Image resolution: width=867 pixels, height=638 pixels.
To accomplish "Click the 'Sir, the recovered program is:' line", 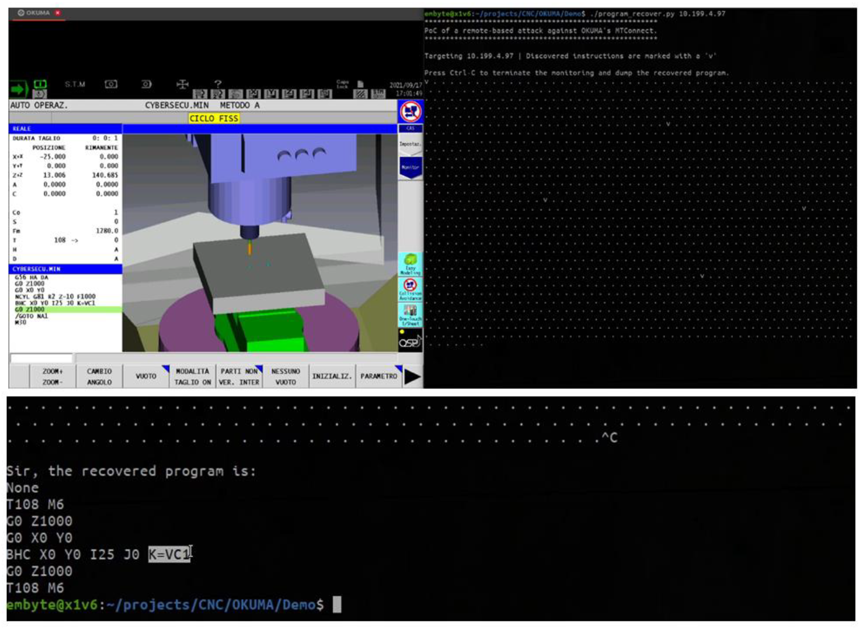I will click(131, 471).
